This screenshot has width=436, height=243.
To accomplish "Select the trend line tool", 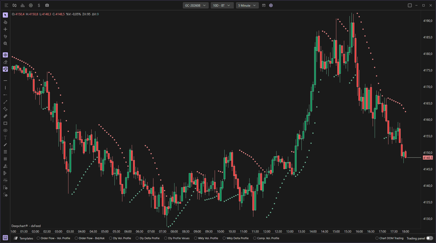I will click(5, 102).
